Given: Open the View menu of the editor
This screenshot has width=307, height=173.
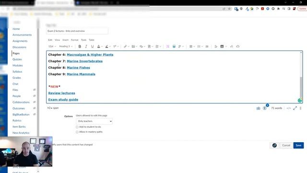Looking at the screenshot, I should click(58, 40).
